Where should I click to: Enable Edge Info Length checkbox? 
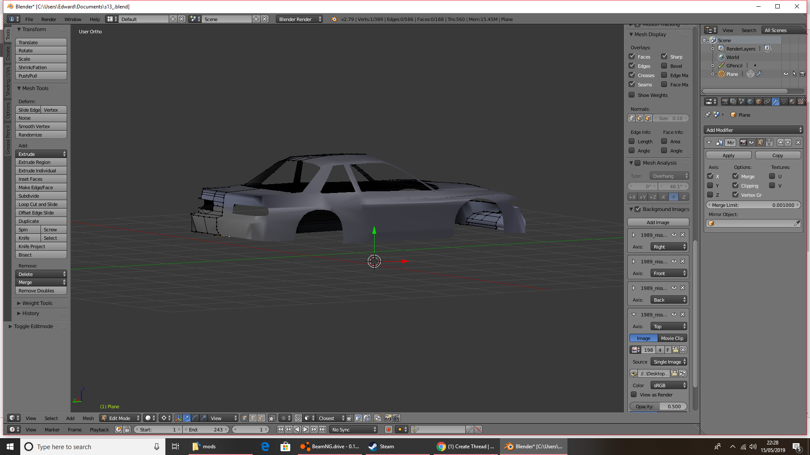[x=632, y=141]
